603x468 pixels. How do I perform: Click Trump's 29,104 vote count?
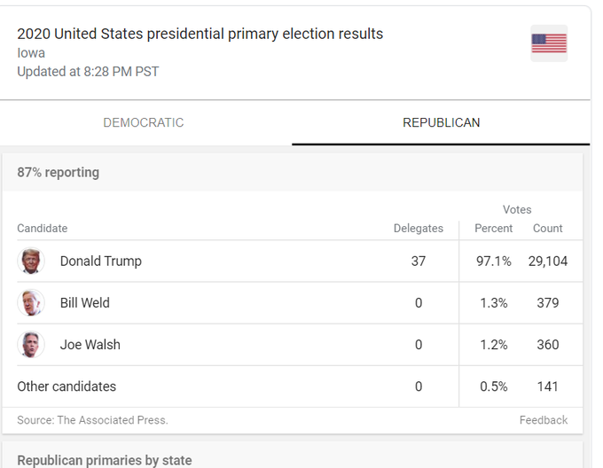point(546,261)
